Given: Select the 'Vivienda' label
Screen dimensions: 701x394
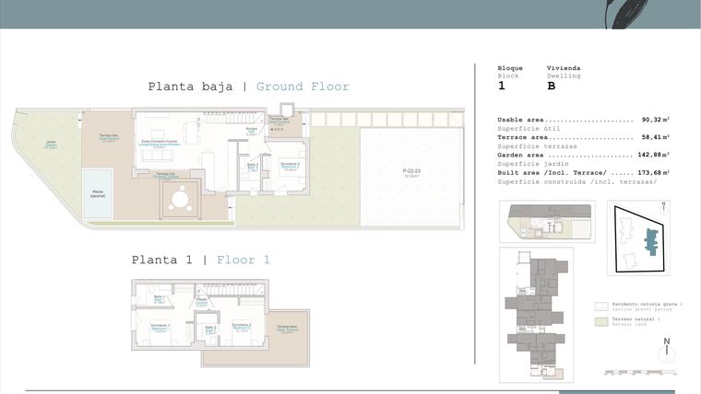Looking at the screenshot, I should (564, 68).
